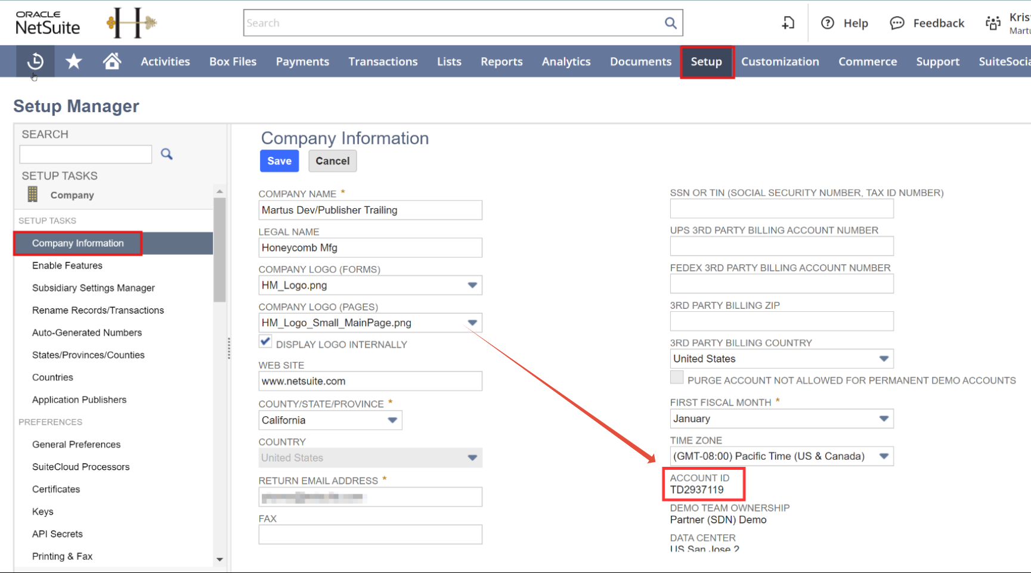Focus the Setup Manager search box
1031x573 pixels.
[86, 154]
